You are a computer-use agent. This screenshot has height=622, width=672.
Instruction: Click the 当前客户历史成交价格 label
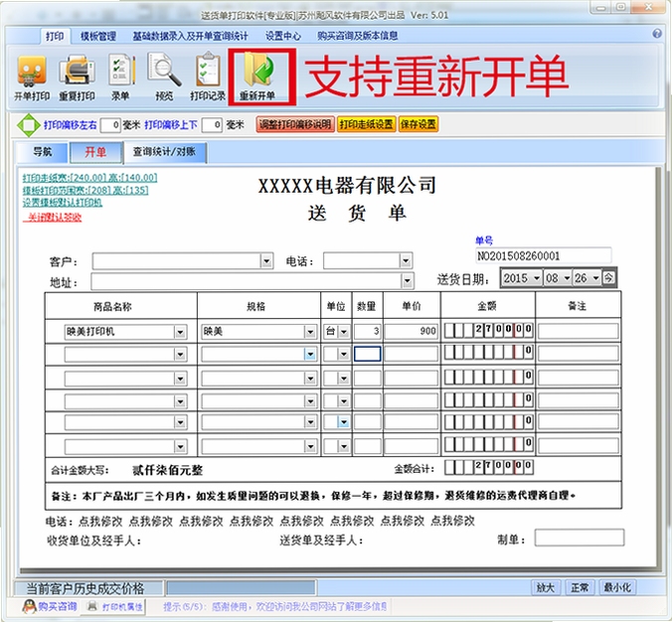click(85, 588)
